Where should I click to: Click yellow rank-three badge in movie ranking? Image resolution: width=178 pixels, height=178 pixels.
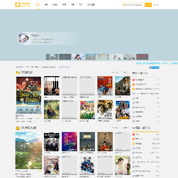(133, 89)
